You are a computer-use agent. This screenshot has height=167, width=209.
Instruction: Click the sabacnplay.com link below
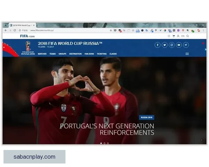point(34,157)
